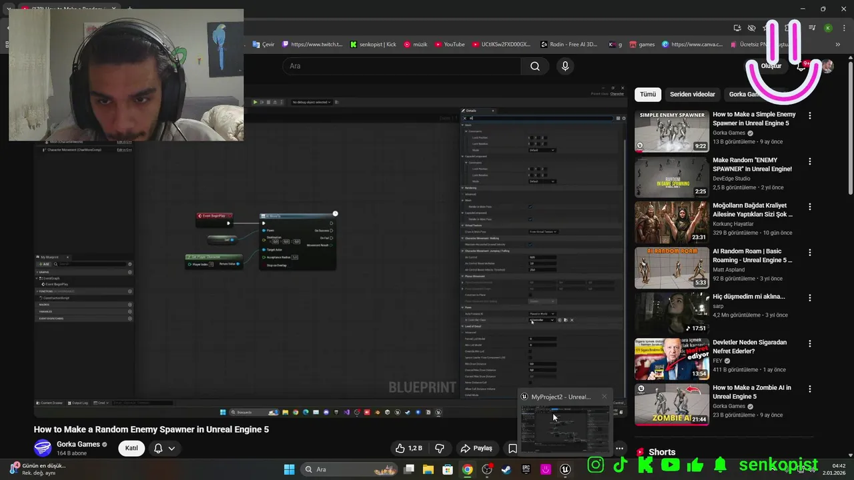Open the Hiç düşmedim mi thumbnail 17:51
The height and width of the screenshot is (480, 854).
[672, 313]
